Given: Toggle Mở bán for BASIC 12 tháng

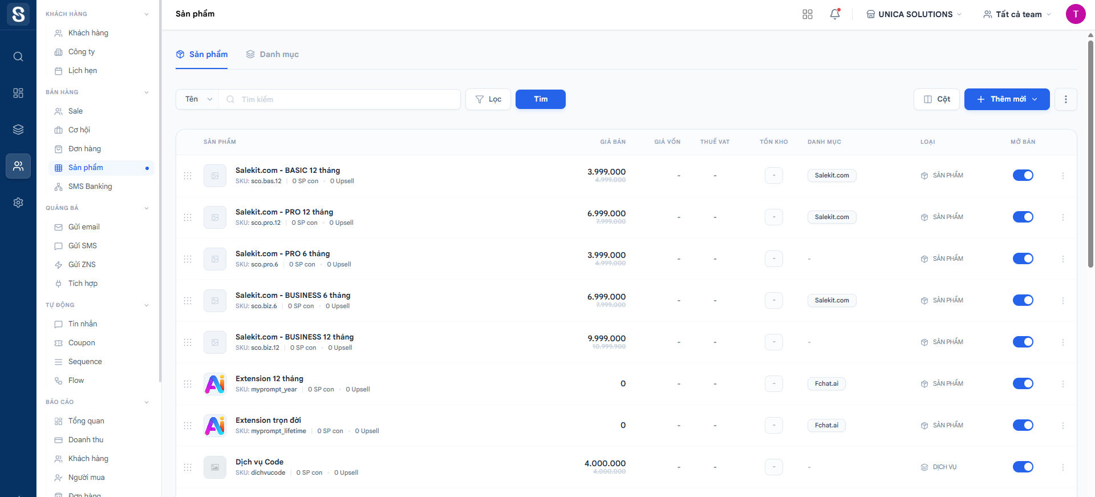Looking at the screenshot, I should 1023,175.
